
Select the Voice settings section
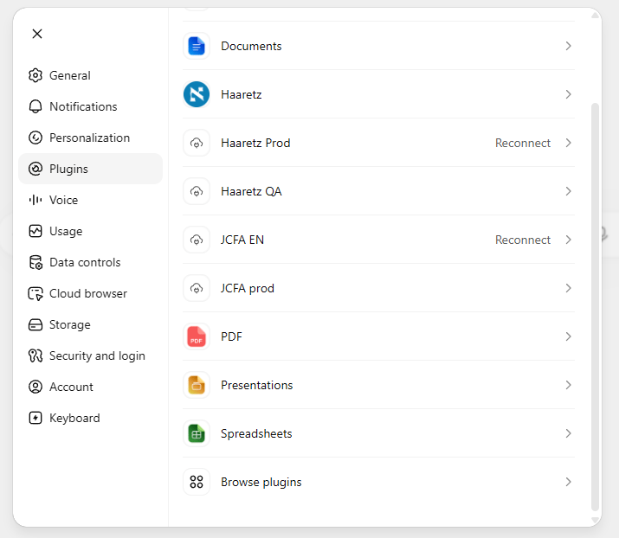(90, 200)
